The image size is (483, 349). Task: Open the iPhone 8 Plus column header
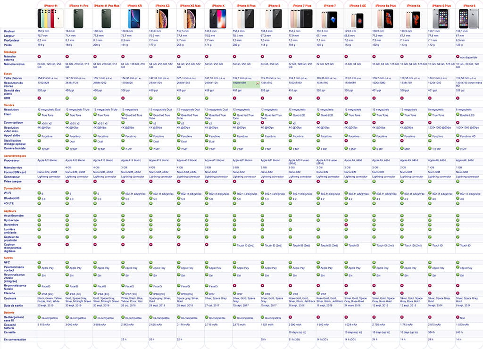pos(246,6)
